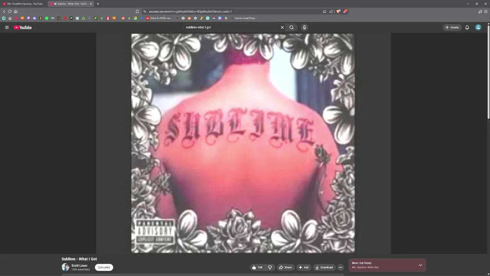This screenshot has width=490, height=276.
Task: Open the YouTube hamburger guide menu
Action: tap(7, 27)
